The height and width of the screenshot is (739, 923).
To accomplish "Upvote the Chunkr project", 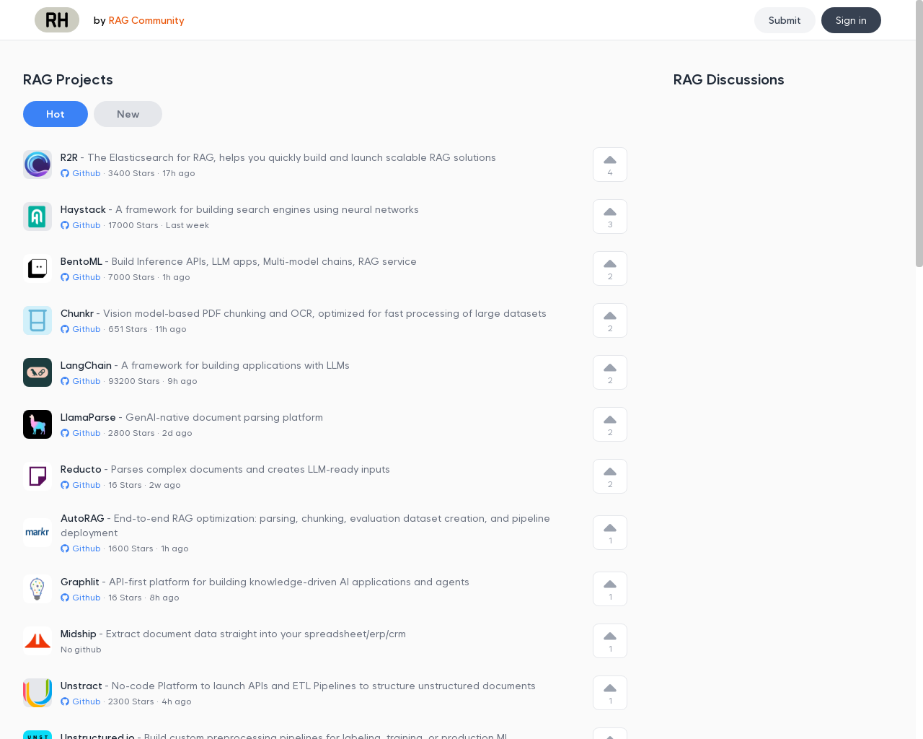I will [610, 320].
